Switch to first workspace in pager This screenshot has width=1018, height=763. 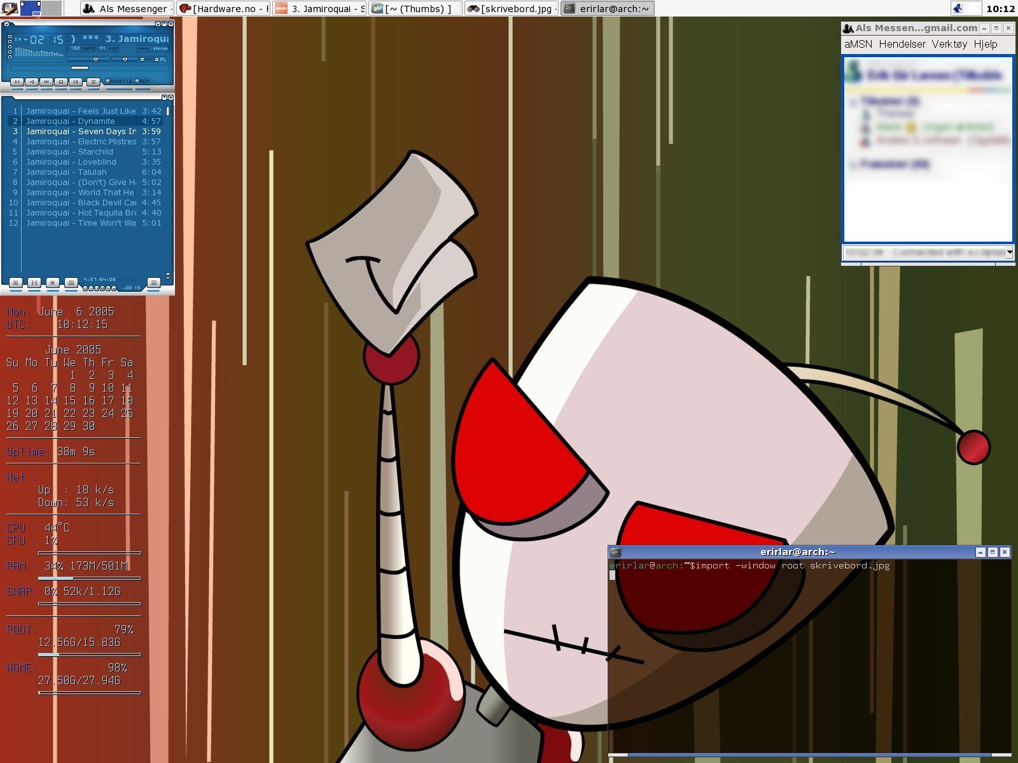click(x=31, y=8)
